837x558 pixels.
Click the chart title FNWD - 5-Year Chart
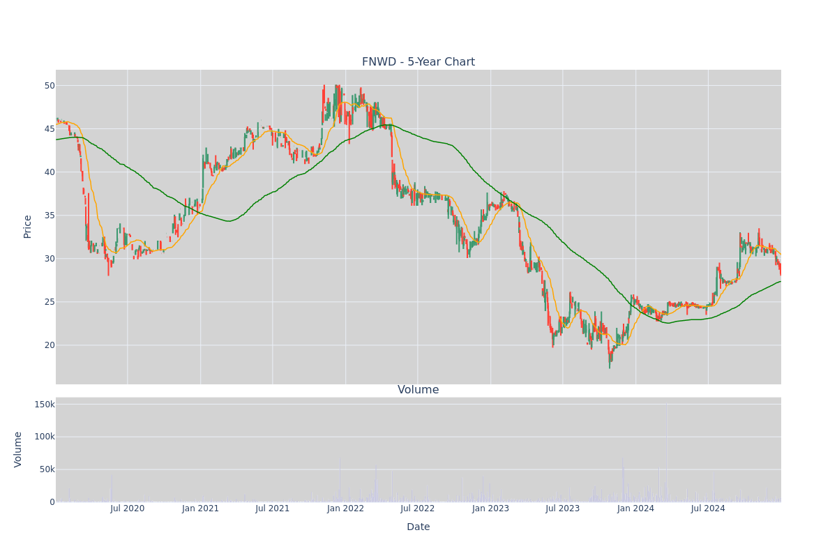(x=418, y=62)
